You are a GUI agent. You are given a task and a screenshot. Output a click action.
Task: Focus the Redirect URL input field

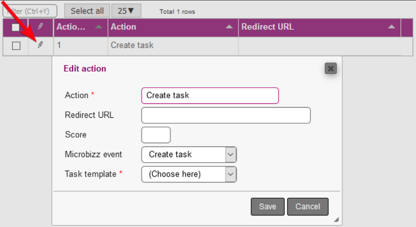pyautogui.click(x=226, y=115)
